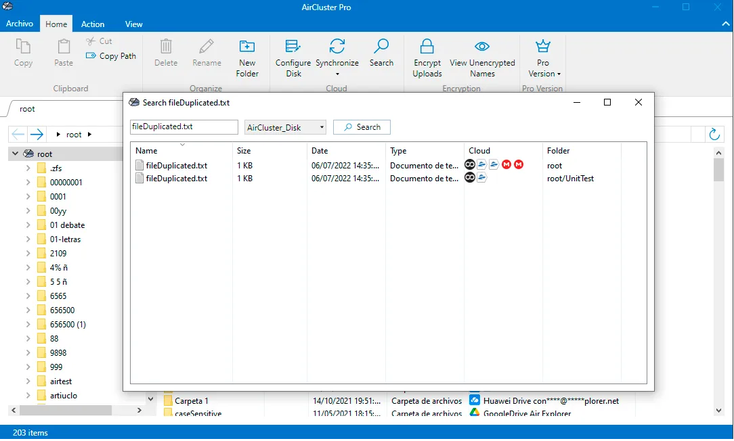Click the refresh icon in main window
This screenshot has width=734, height=441.
coord(714,134)
